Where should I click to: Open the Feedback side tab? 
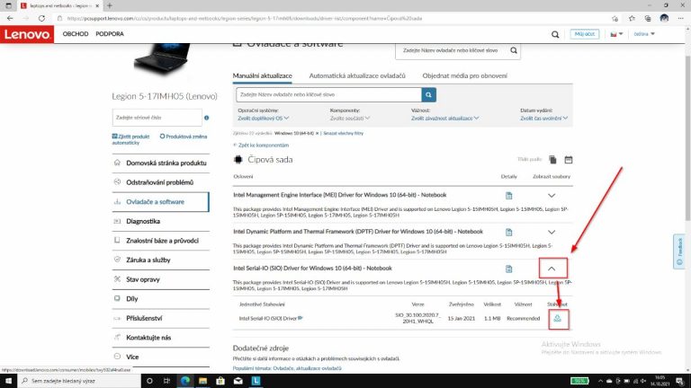(680, 251)
